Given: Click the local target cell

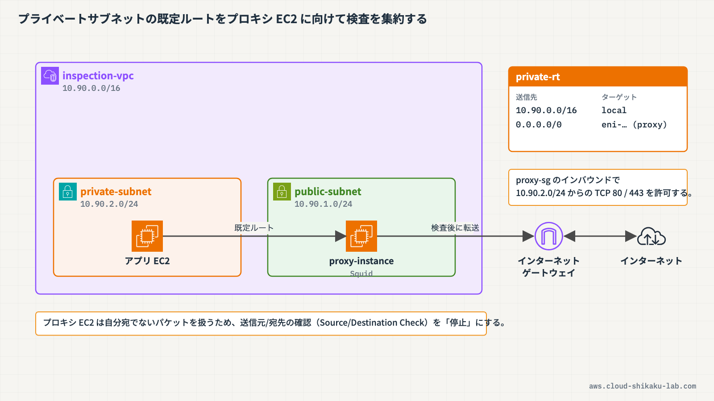Looking at the screenshot, I should 614,110.
